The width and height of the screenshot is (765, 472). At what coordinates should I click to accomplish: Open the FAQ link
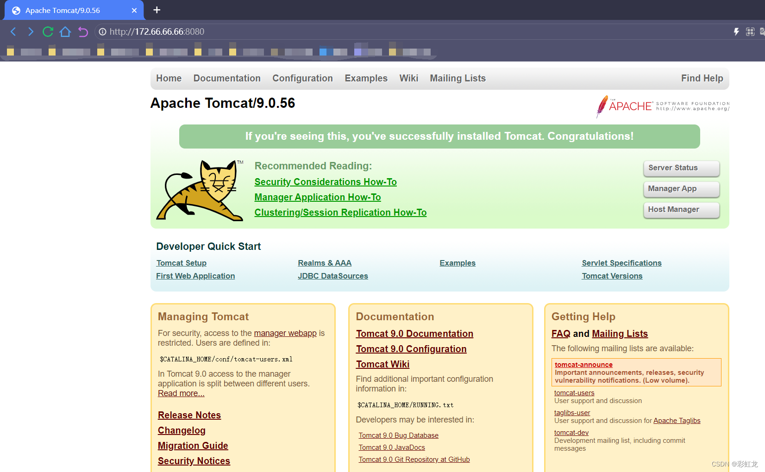coord(561,334)
